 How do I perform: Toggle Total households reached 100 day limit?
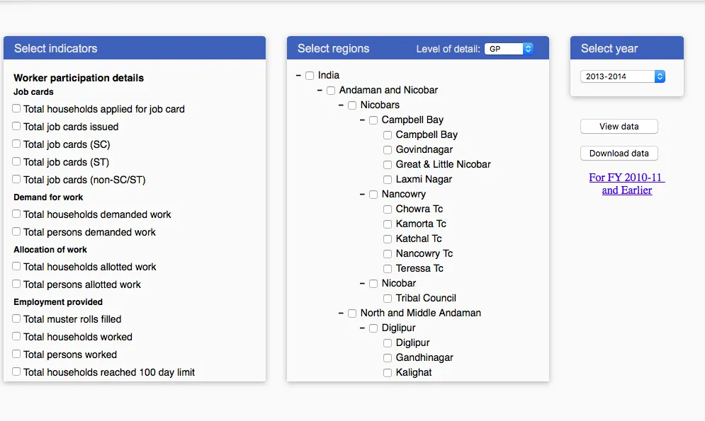[16, 371]
